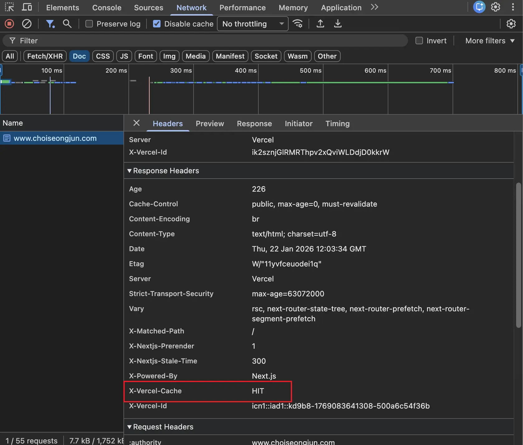The image size is (523, 445).
Task: Click the inspect element picker icon
Action: (9, 7)
